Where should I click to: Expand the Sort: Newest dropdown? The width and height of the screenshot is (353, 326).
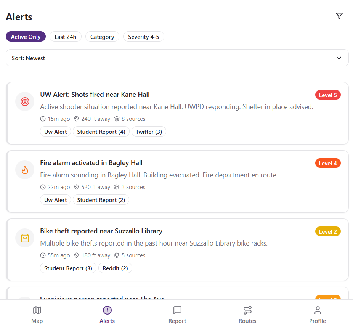(177, 58)
